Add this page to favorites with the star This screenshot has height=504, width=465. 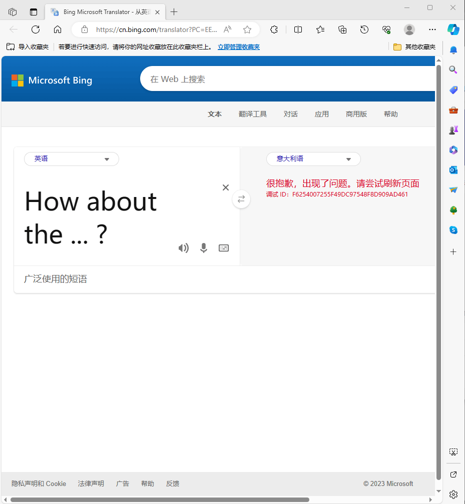pyautogui.click(x=247, y=29)
